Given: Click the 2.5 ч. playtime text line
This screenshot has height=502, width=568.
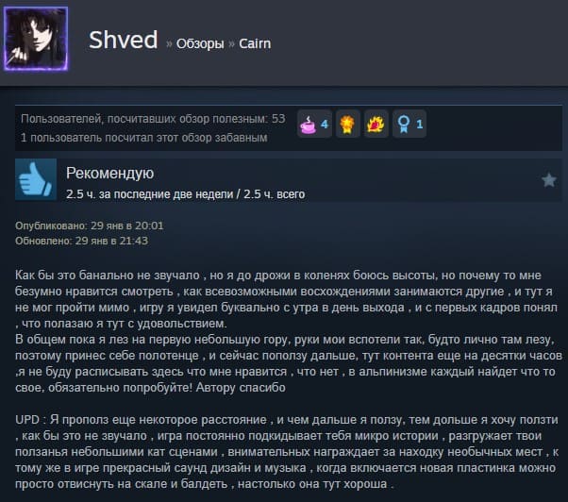Looking at the screenshot, I should tap(185, 194).
